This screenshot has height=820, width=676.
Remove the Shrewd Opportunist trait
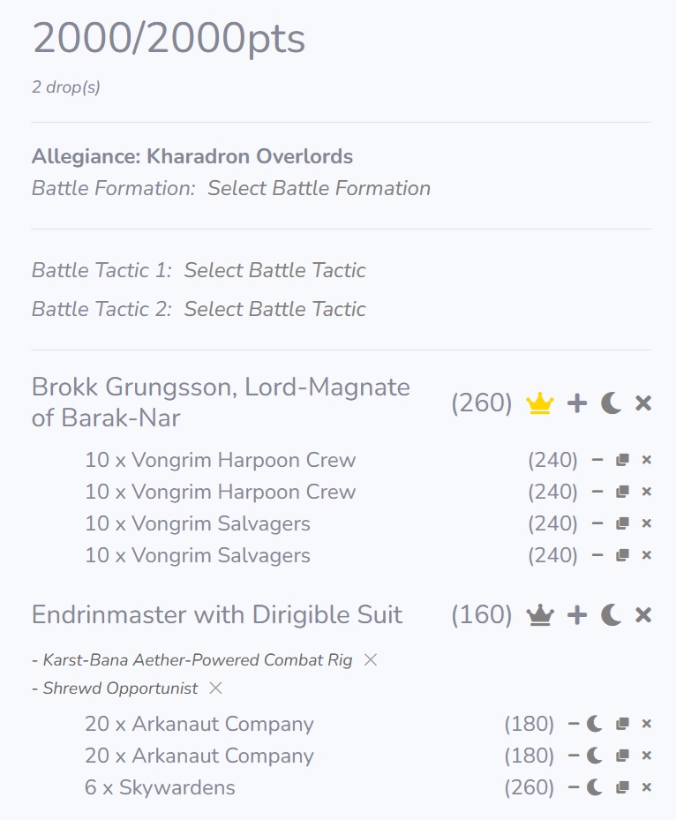click(215, 688)
